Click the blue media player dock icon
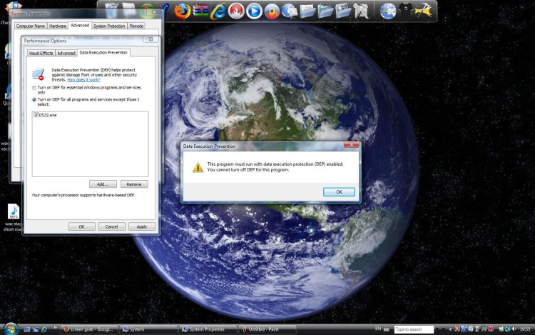The height and width of the screenshot is (335, 535). click(x=254, y=11)
